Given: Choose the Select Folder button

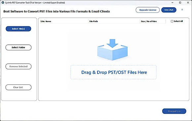Looking at the screenshot, I should 19,47.
